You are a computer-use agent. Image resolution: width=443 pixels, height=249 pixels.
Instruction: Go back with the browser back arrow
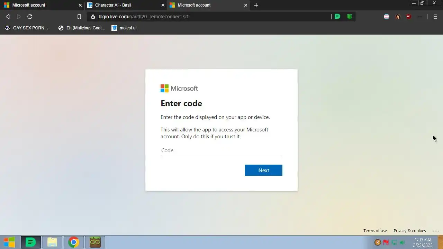coord(8,17)
